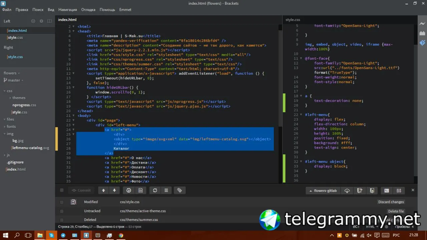Click Discard changes for css/style.css

391,202
